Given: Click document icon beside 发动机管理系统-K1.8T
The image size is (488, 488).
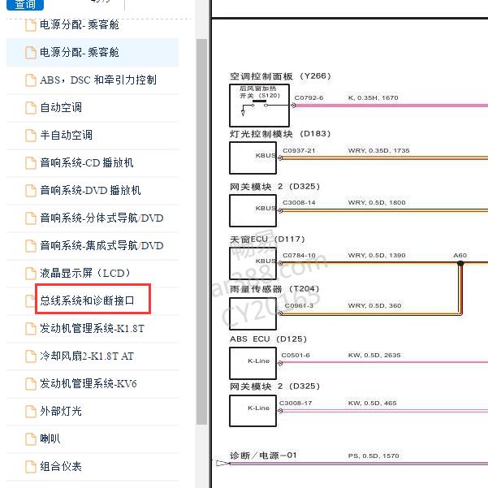Looking at the screenshot, I should click(x=31, y=328).
